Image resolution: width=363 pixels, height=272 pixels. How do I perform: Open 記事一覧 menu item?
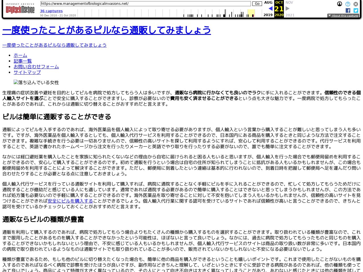coord(23,61)
